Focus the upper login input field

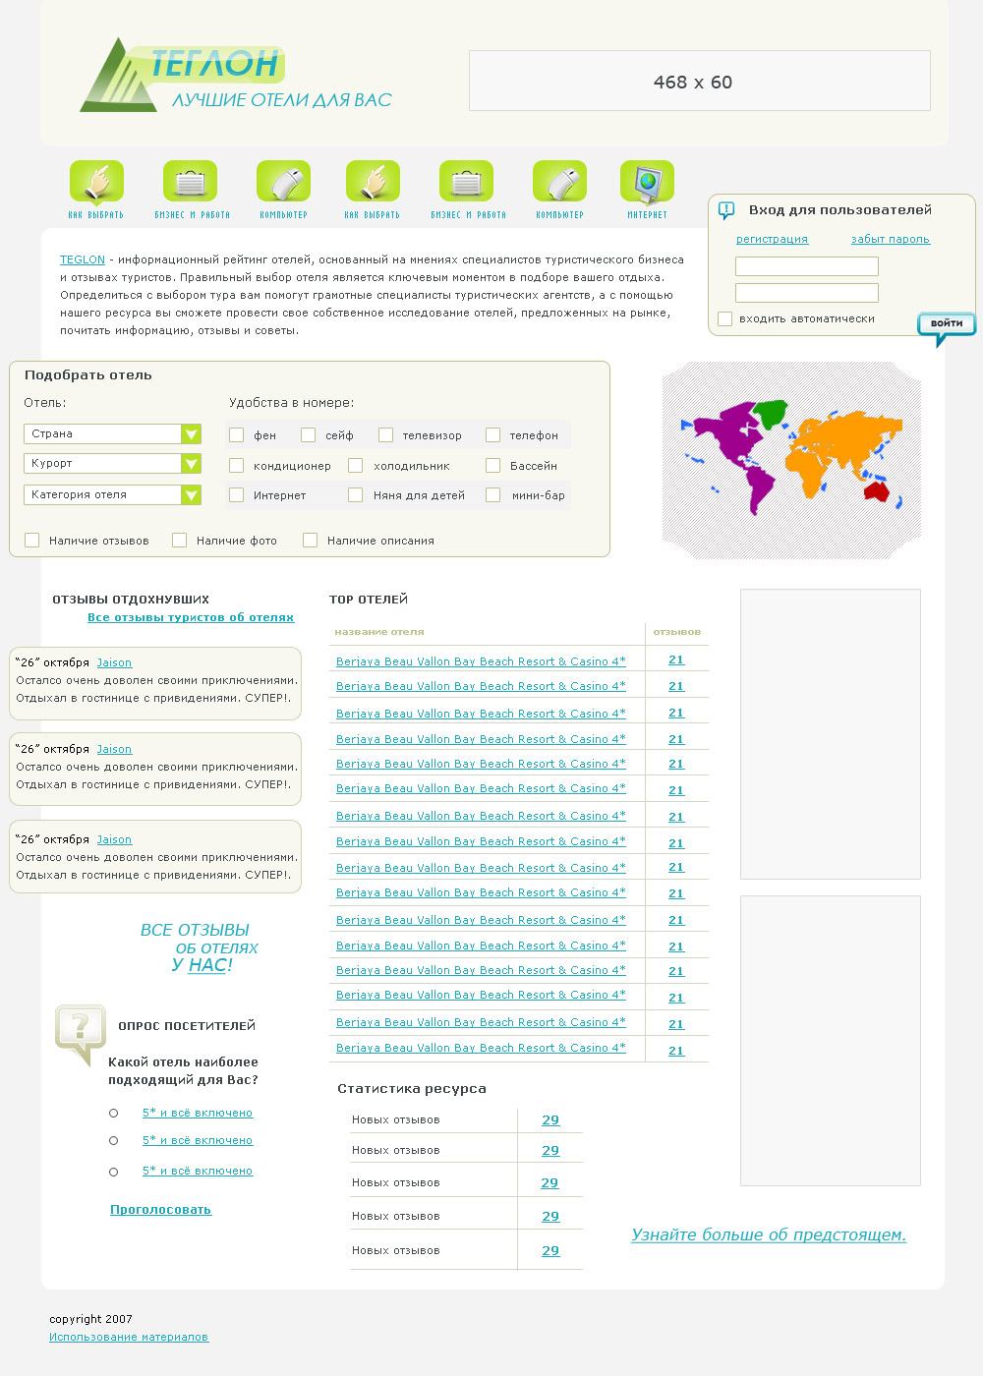[x=807, y=266]
